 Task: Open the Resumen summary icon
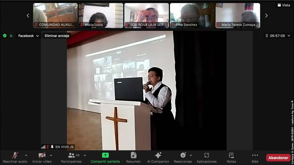(x=133, y=155)
